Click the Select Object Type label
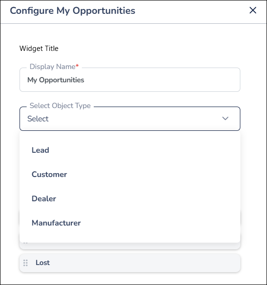Screen dimensions: 267x285 click(x=60, y=106)
